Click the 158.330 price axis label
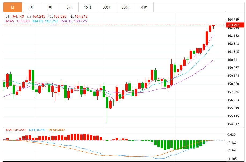The height and width of the screenshot is (162, 246). coord(233,84)
